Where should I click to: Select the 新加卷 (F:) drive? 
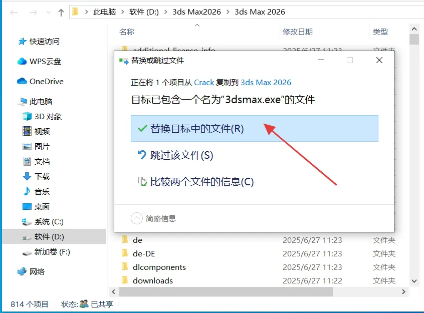pyautogui.click(x=46, y=252)
